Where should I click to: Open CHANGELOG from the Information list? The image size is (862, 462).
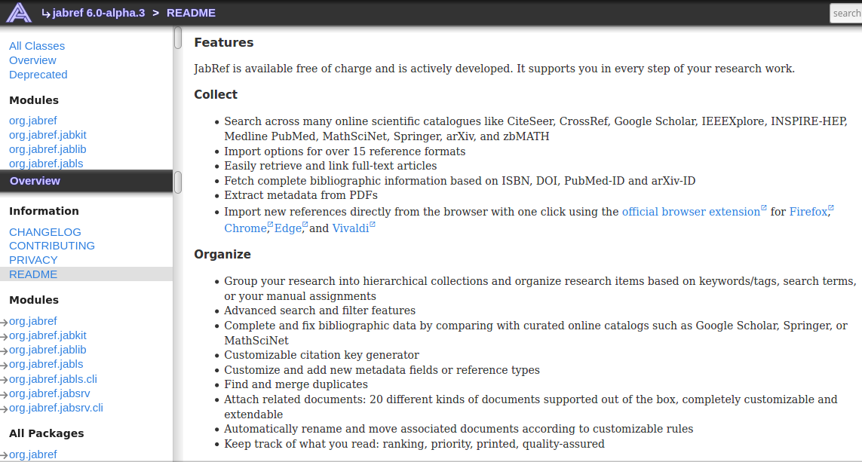(45, 232)
